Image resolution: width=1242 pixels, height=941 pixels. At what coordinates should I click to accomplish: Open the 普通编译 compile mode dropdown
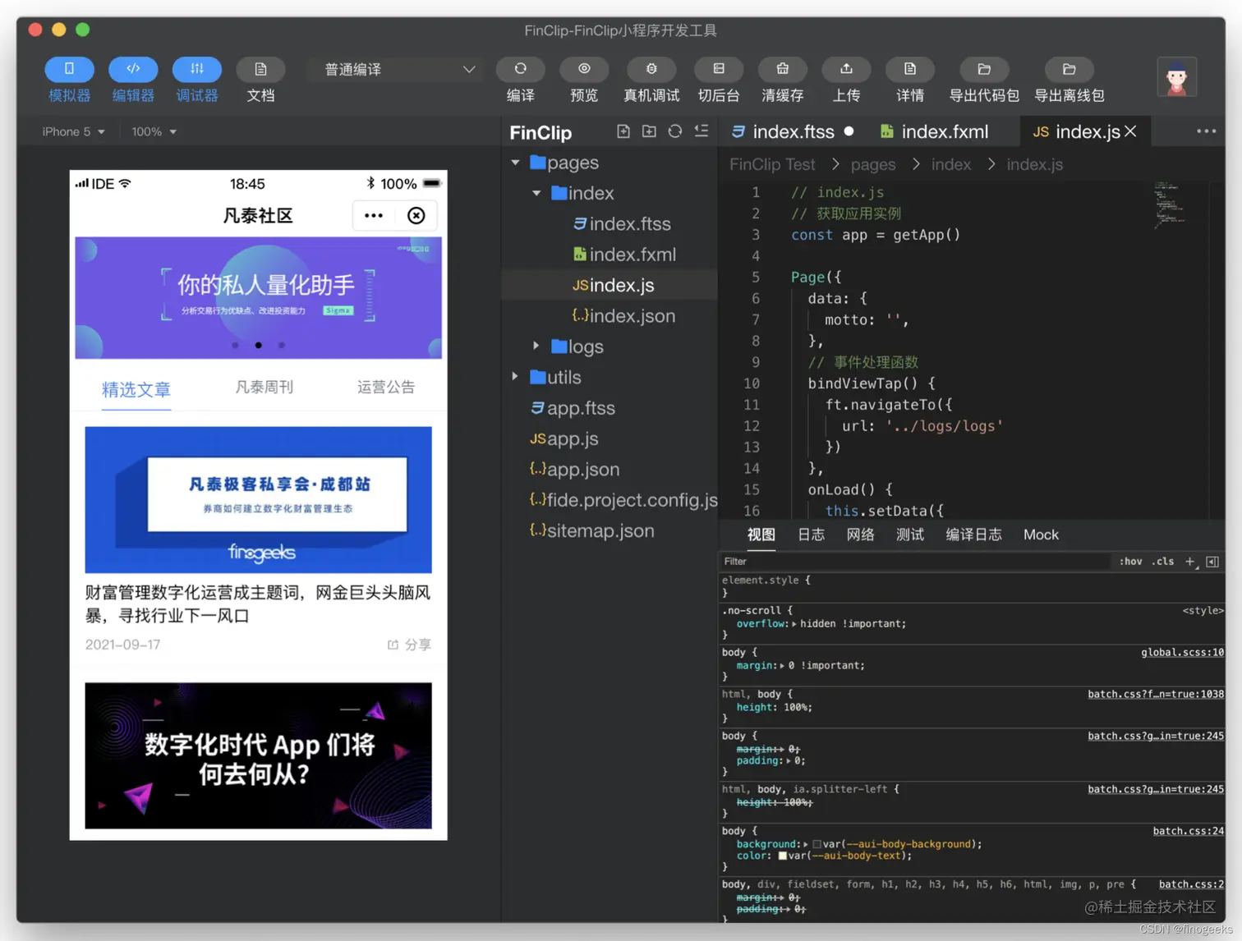coord(396,69)
